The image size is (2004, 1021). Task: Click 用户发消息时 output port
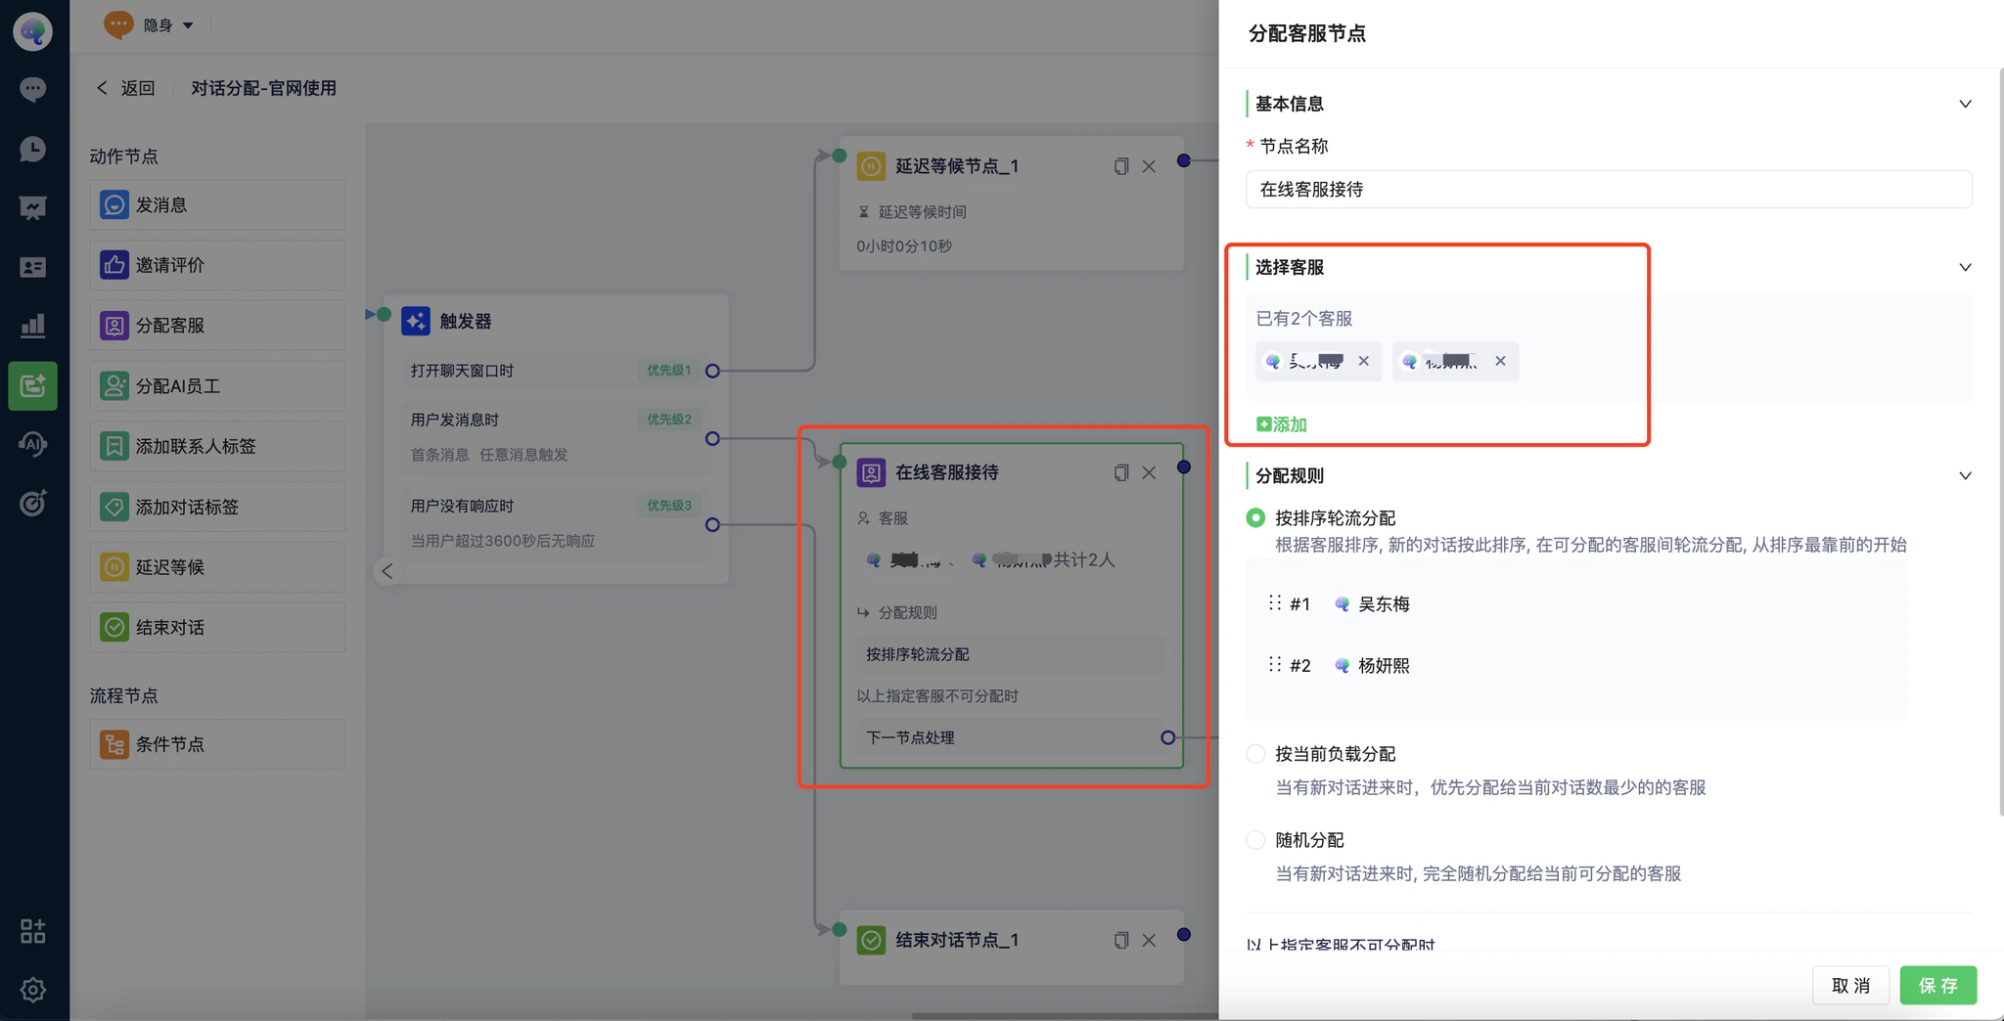coord(712,439)
